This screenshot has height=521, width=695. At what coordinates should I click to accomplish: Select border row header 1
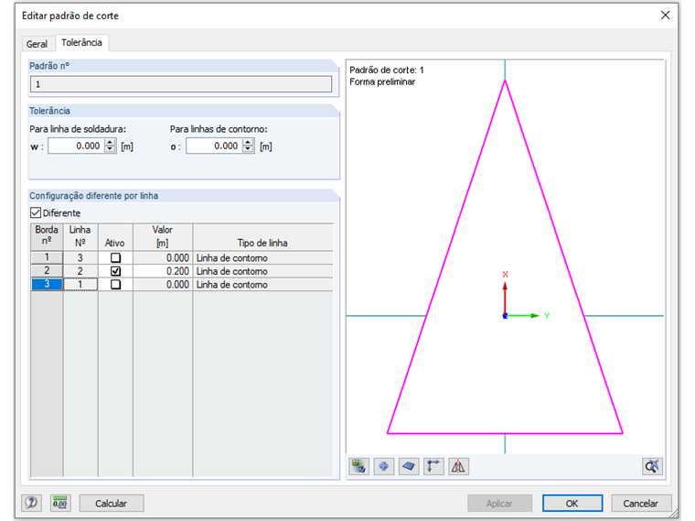(47, 257)
